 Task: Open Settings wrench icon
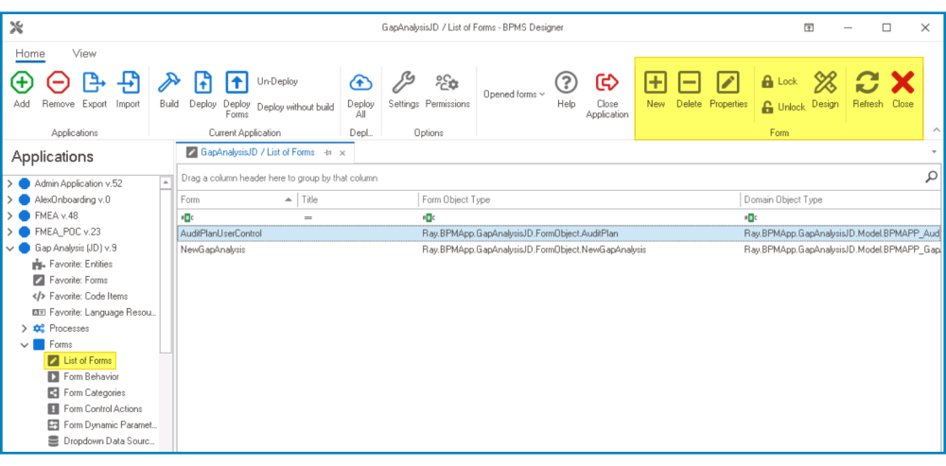coord(403,83)
